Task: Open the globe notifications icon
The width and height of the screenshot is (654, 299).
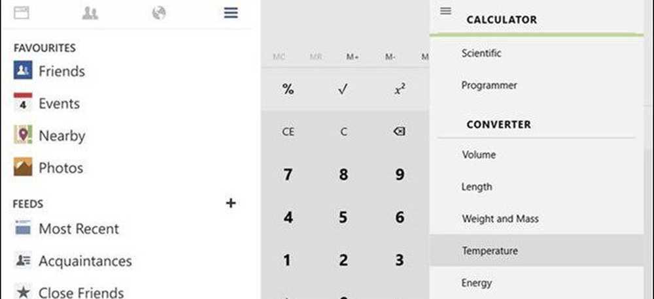Action: (x=159, y=13)
